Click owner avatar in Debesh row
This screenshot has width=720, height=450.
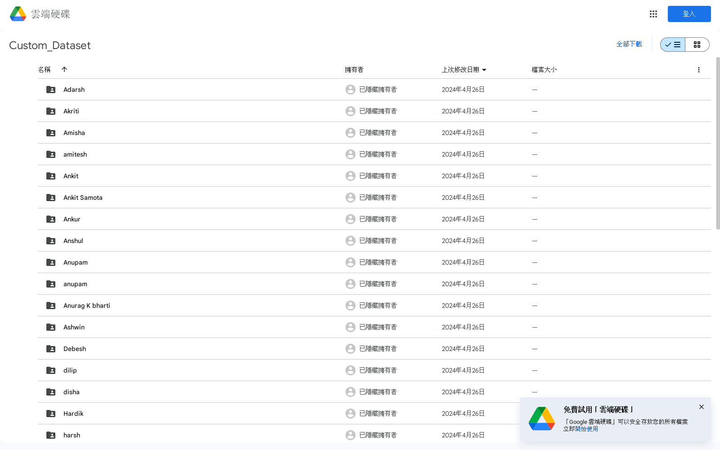coord(351,349)
